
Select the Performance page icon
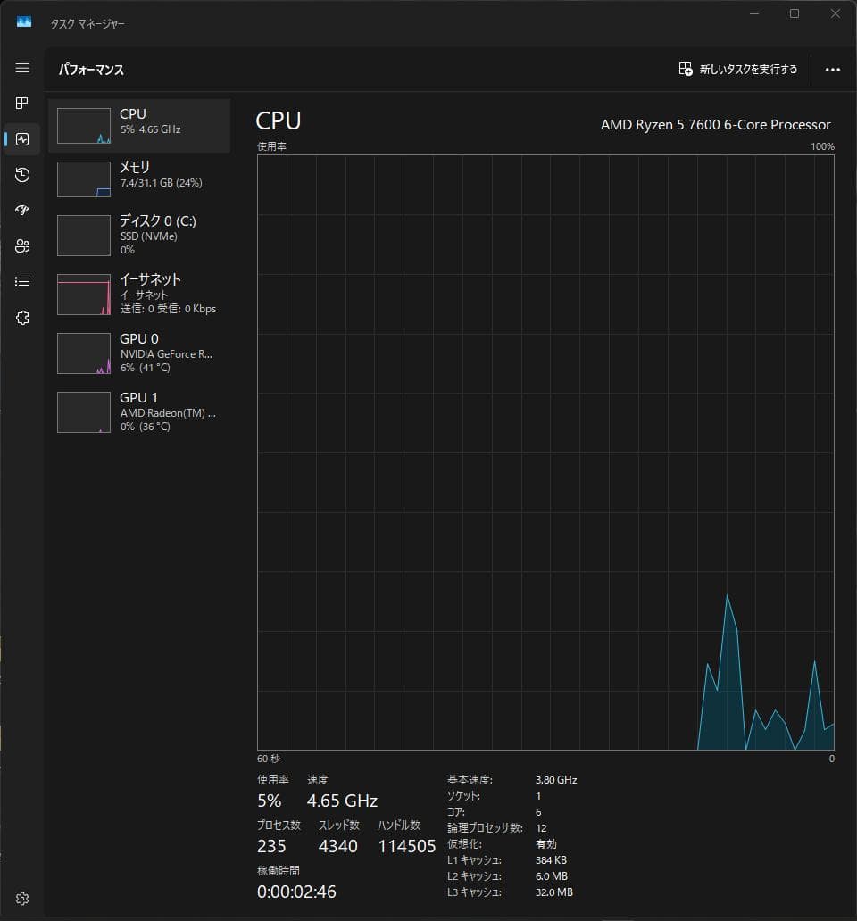pos(21,139)
